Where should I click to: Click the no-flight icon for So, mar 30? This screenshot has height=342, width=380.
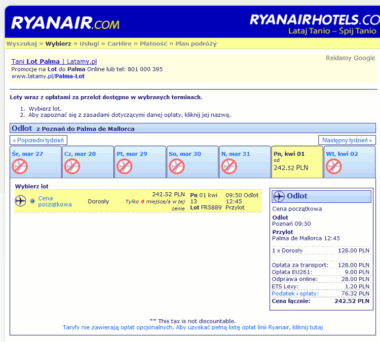(177, 166)
